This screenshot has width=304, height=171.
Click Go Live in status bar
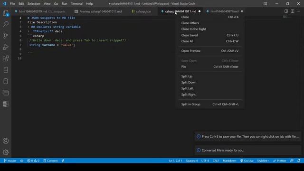[x=247, y=161]
